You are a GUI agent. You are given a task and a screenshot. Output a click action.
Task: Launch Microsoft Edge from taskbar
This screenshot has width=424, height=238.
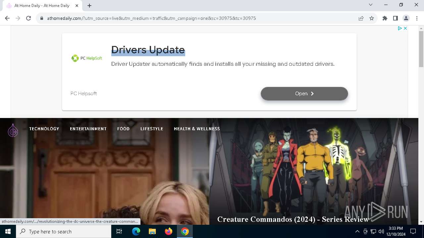pos(136,231)
